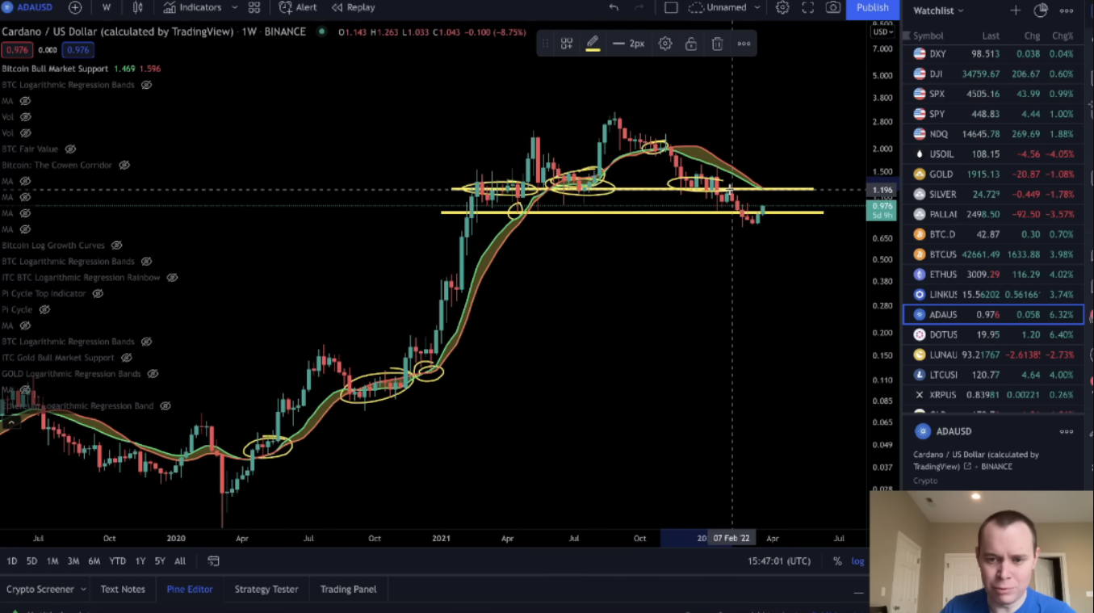
Task: Select GOLD in the watchlist
Action: (x=993, y=174)
